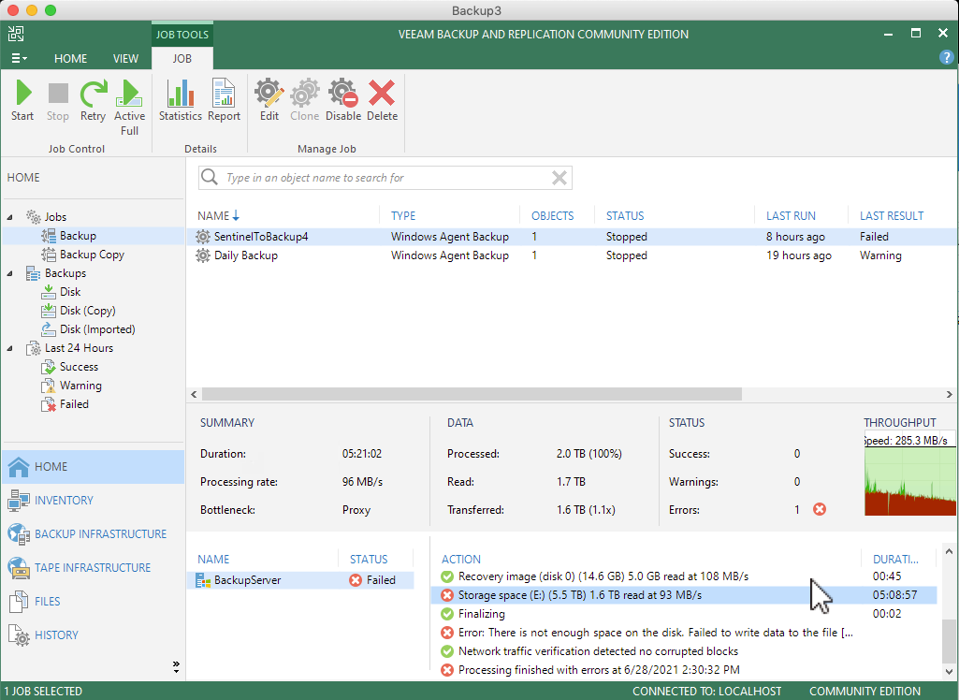Viewport: 959px width, 700px height.
Task: Open the job Report
Action: click(x=224, y=100)
